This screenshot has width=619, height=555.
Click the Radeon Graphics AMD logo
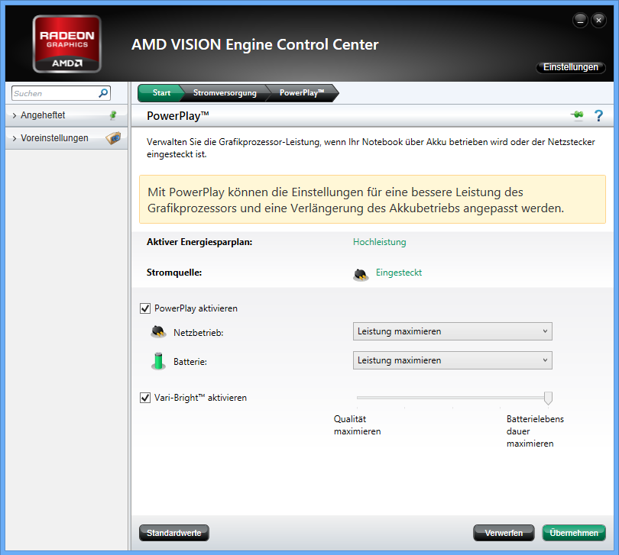[67, 45]
